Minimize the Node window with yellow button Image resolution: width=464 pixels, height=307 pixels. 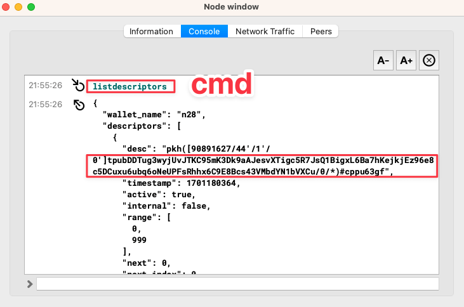20,7
